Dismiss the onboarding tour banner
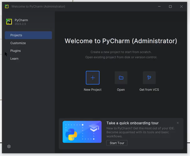This screenshot has width=190, height=156. pyautogui.click(x=178, y=123)
